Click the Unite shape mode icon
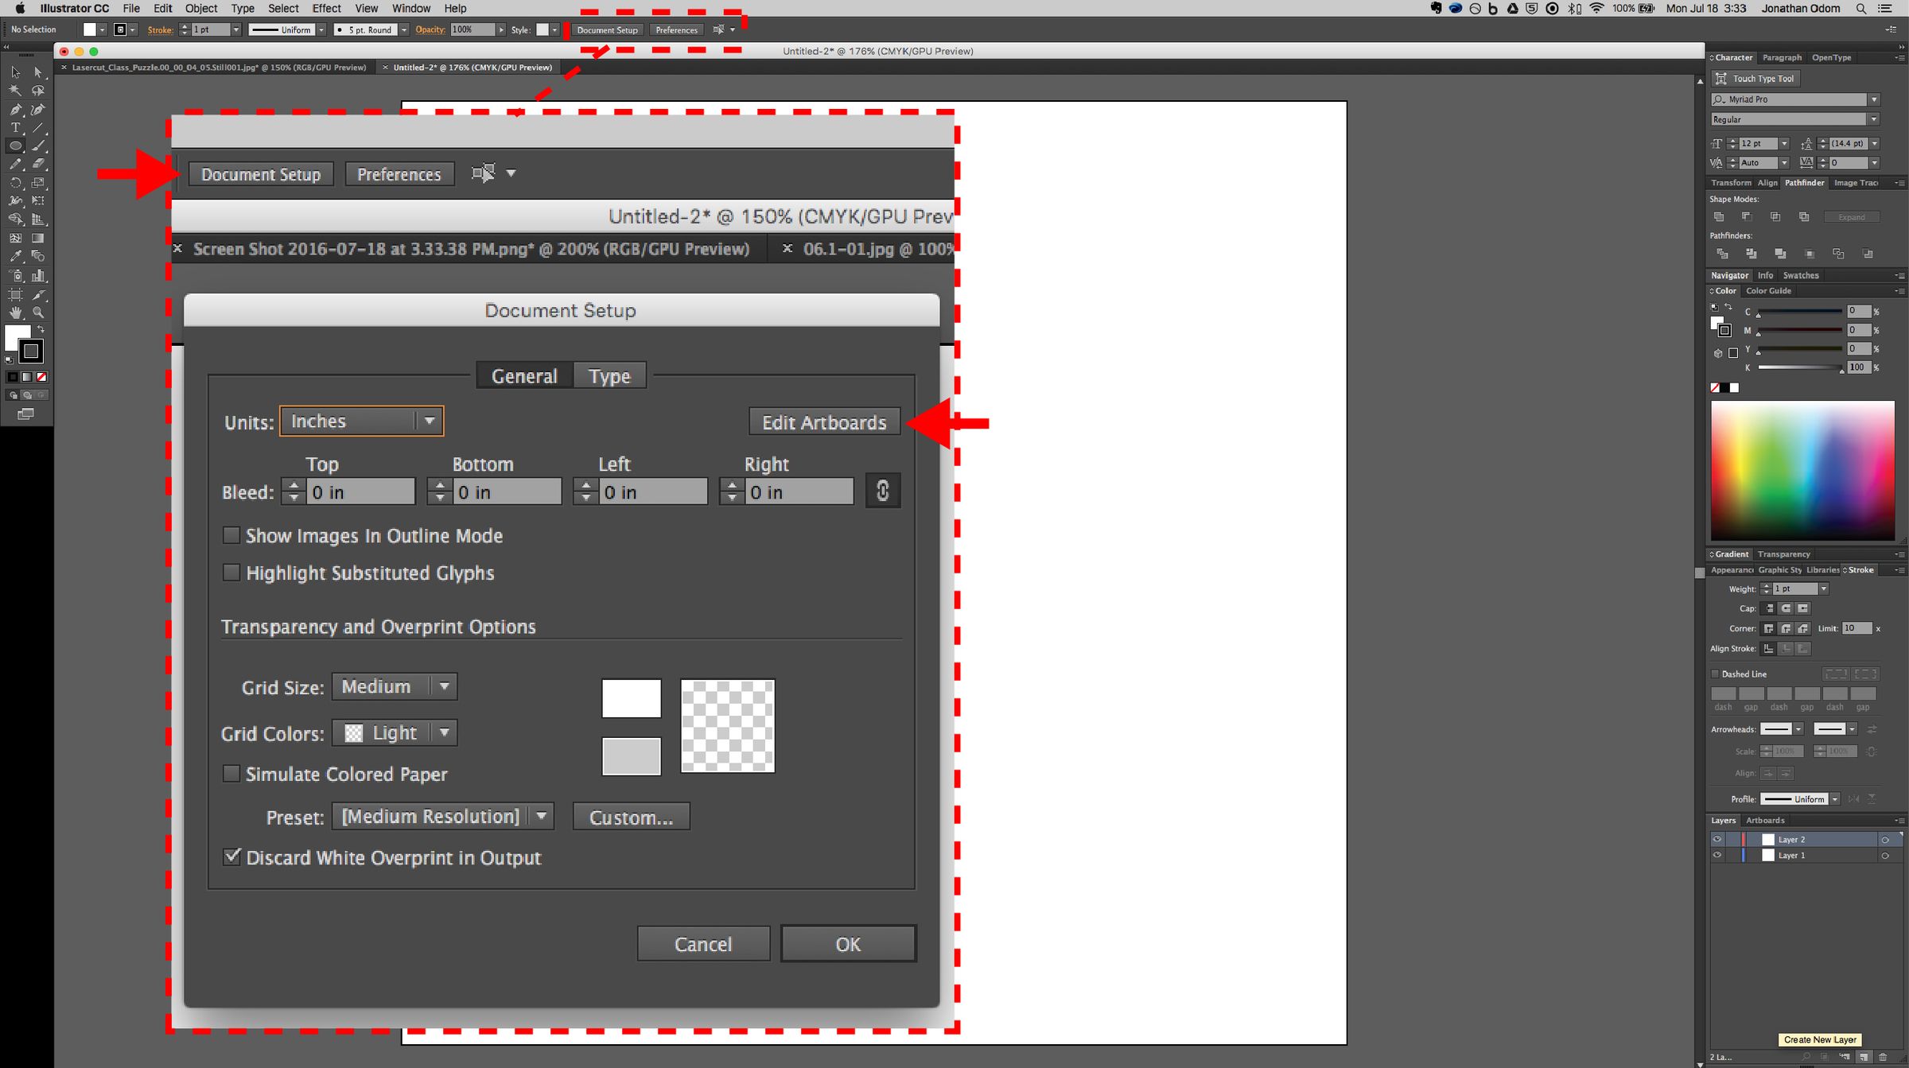 tap(1719, 217)
